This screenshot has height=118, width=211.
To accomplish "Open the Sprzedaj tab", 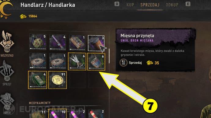I will (x=150, y=5).
